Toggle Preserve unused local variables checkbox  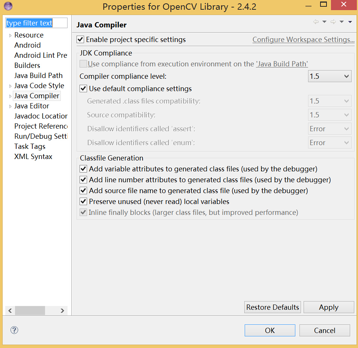pos(83,201)
